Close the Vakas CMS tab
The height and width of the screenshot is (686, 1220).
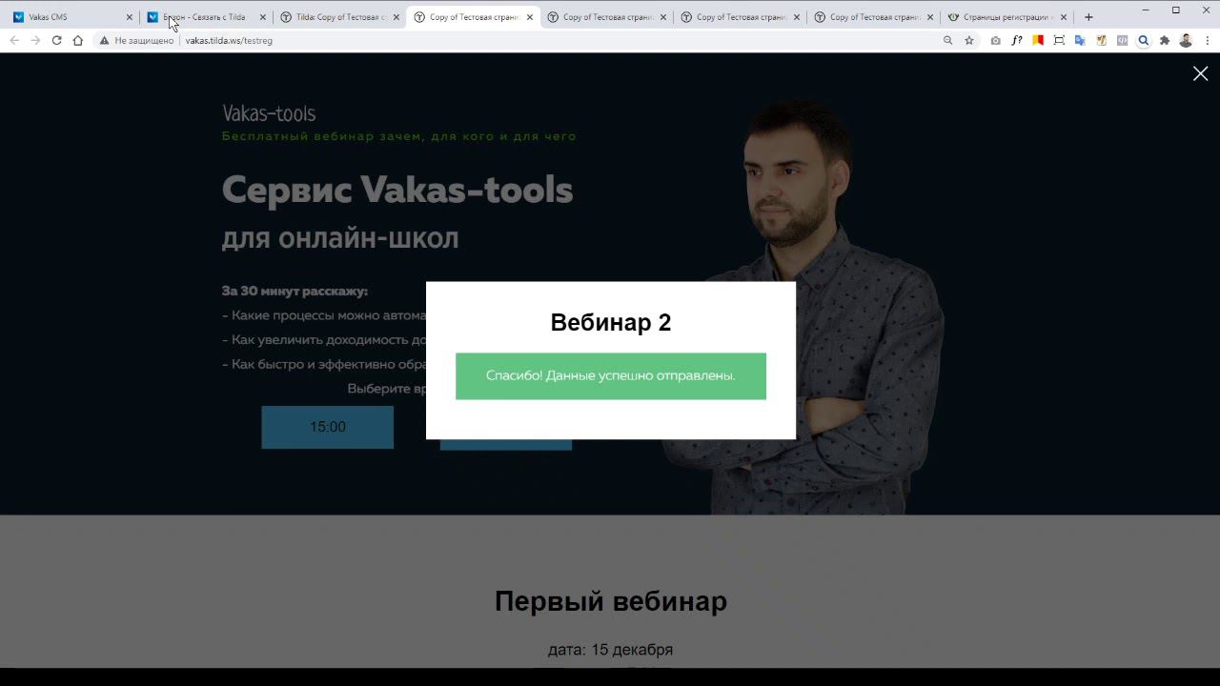[130, 17]
